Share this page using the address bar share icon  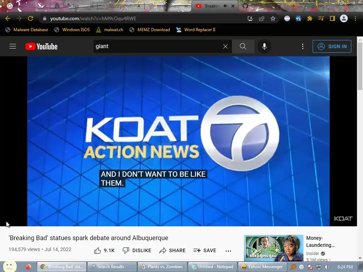coord(262,18)
